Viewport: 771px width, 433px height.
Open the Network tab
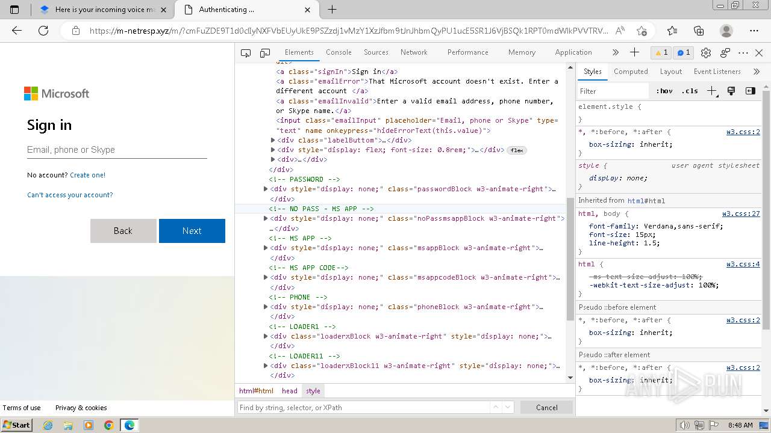pos(414,52)
